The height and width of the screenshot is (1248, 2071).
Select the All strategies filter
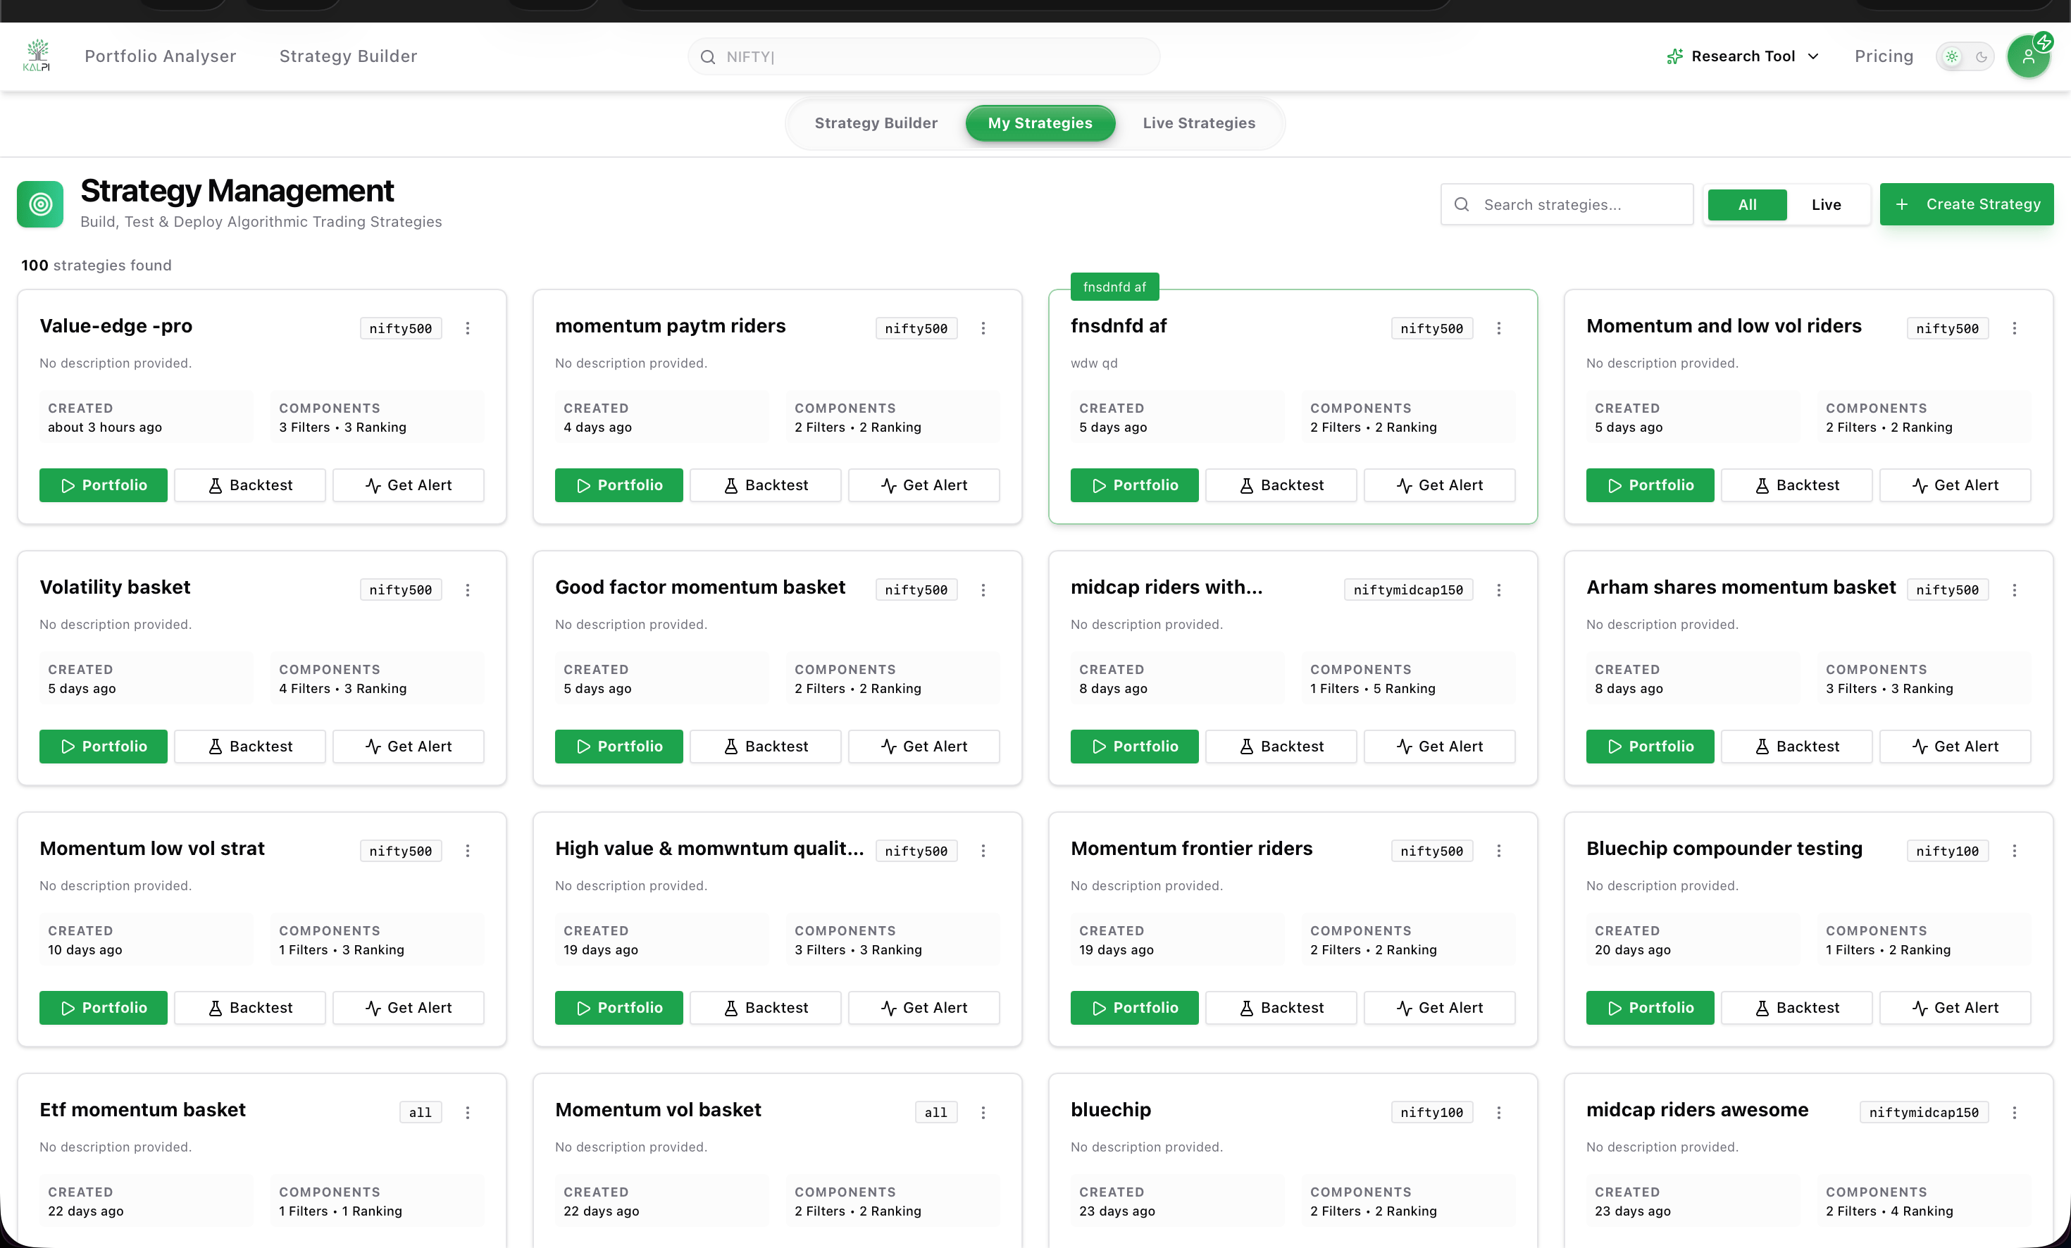(x=1748, y=204)
